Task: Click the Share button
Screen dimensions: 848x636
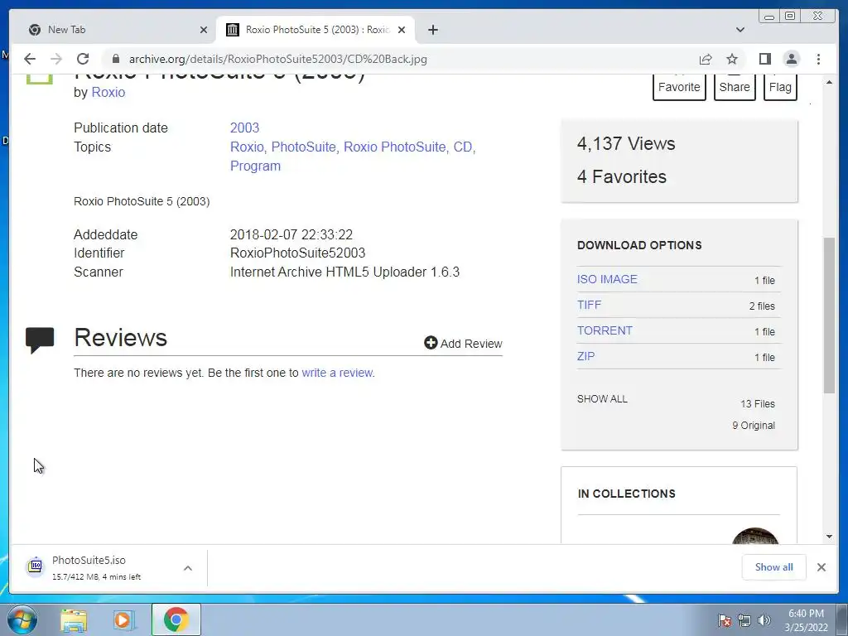Action: coord(735,87)
